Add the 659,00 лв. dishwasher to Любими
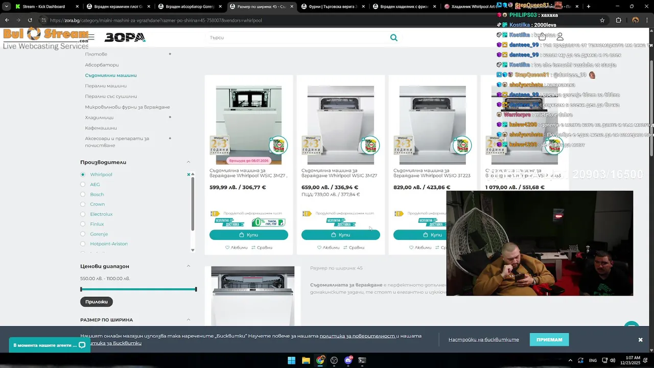654x368 pixels. pos(328,247)
